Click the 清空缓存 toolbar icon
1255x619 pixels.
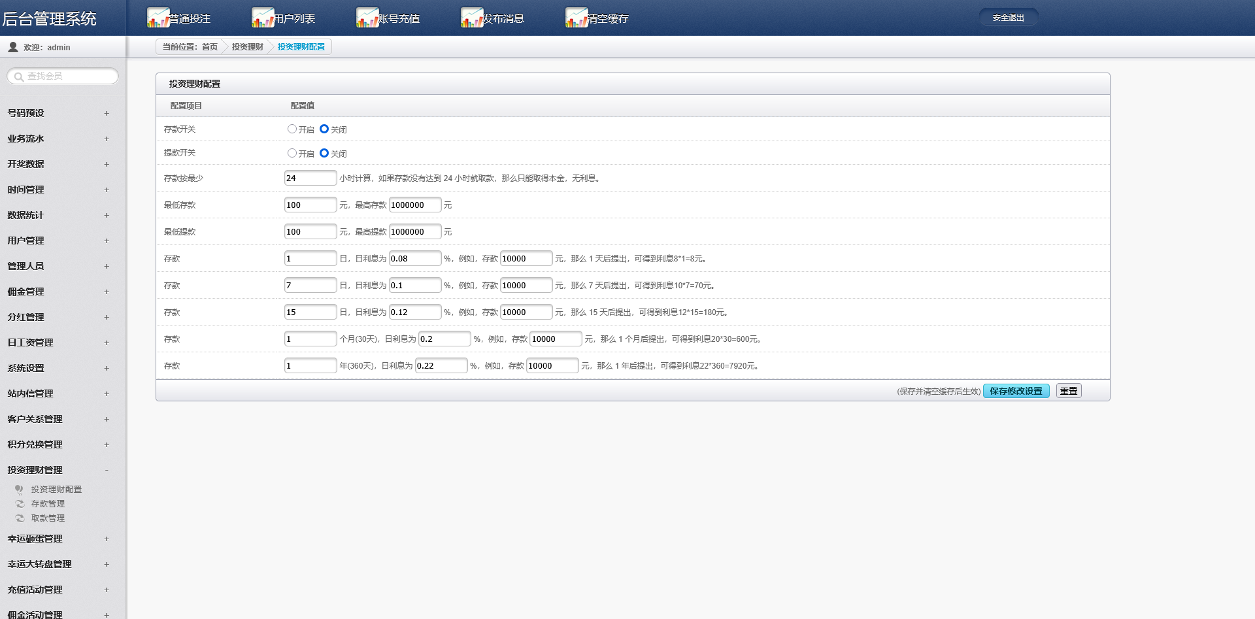(577, 18)
